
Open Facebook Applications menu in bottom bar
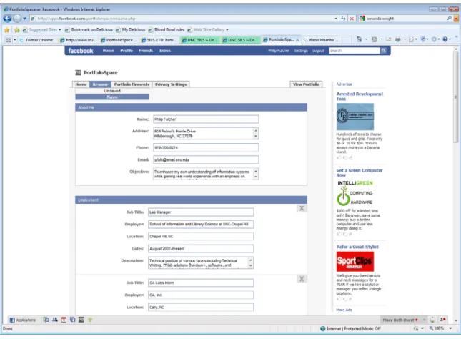click(x=23, y=320)
